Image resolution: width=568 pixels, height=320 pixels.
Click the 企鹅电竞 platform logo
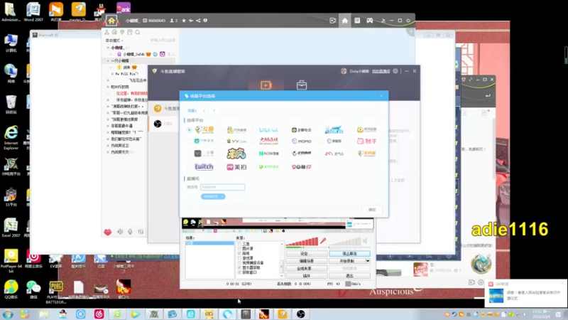point(301,130)
